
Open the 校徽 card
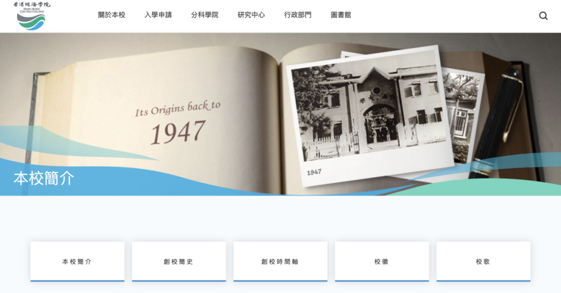382,261
